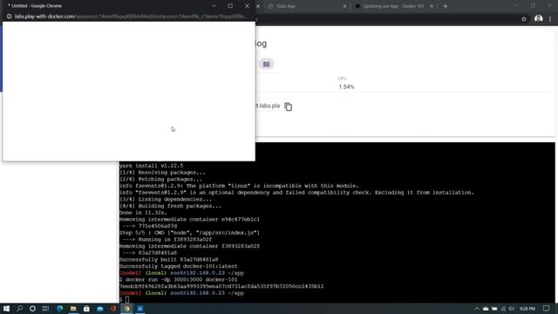
Task: Open Windows search from taskbar
Action: 19,309
